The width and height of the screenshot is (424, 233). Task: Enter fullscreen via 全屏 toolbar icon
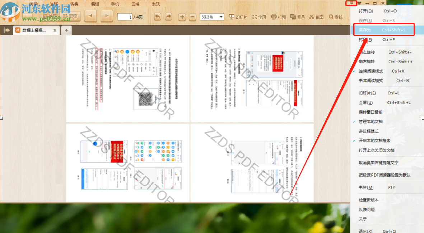tap(259, 17)
